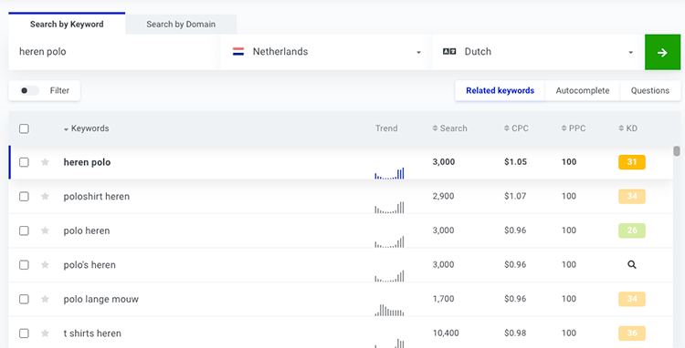
Task: Click the $0.98 CPC value
Action: pyautogui.click(x=515, y=333)
